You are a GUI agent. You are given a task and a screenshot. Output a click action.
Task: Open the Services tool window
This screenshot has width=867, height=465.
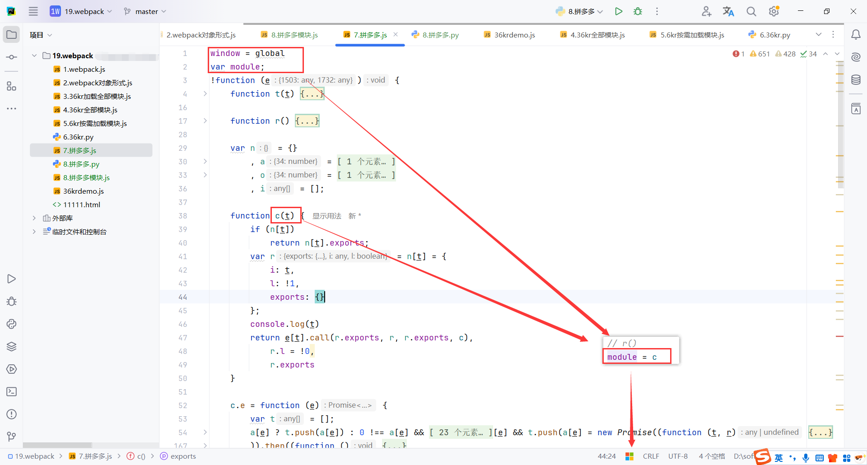pyautogui.click(x=11, y=347)
